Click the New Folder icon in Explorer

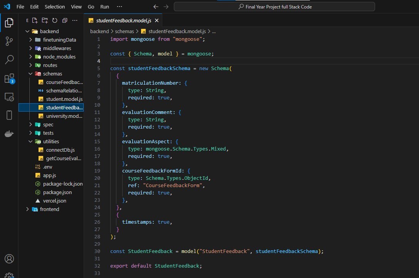[45, 20]
